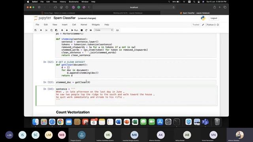
Task: Click the Safari share icon
Action: pyautogui.click(x=214, y=7)
